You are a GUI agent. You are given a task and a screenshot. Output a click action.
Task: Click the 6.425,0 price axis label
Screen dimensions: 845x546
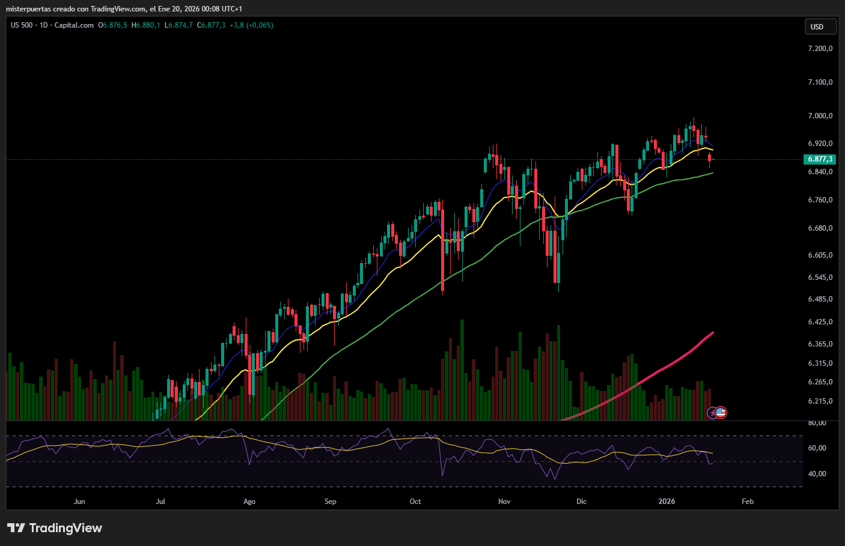click(x=820, y=322)
